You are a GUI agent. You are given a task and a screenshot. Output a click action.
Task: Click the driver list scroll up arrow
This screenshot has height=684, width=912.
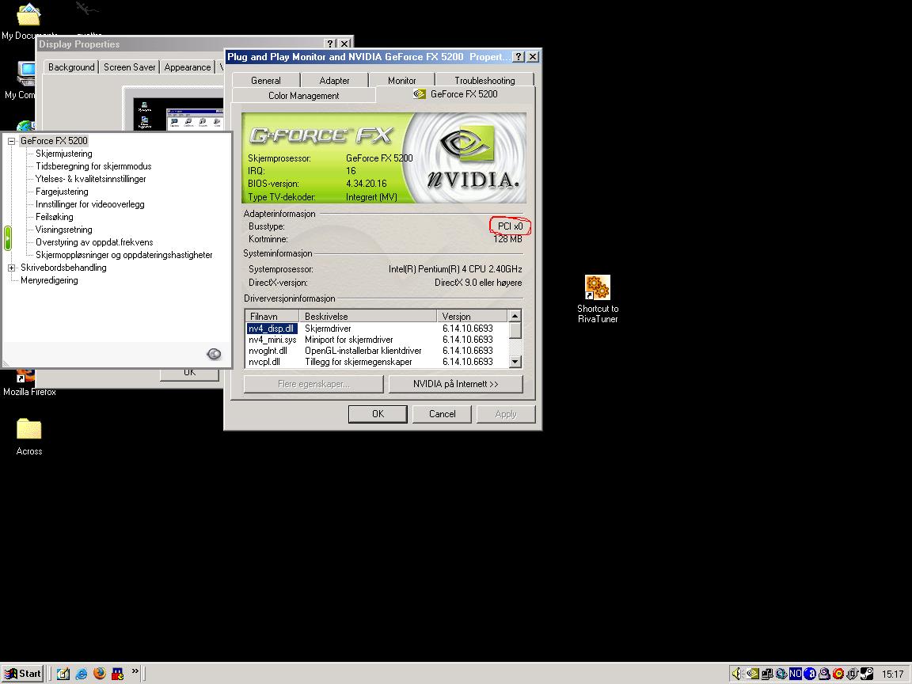(515, 316)
